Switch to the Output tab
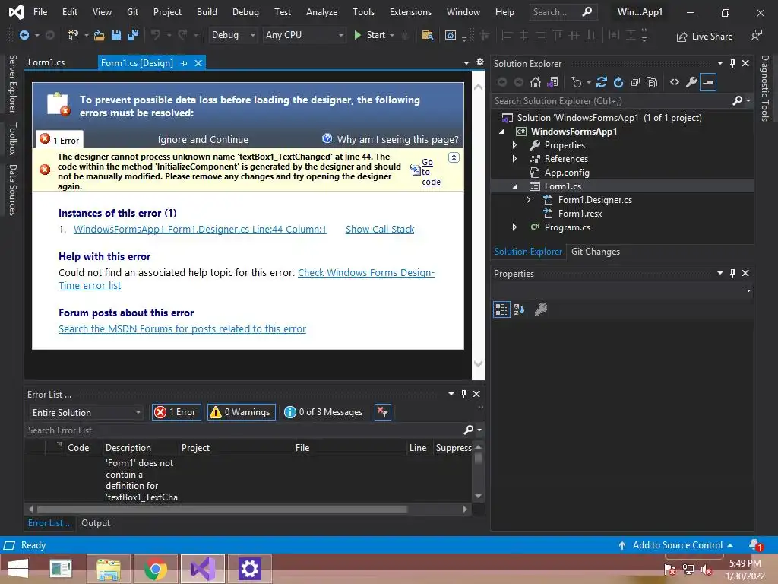The height and width of the screenshot is (584, 778). coord(96,523)
